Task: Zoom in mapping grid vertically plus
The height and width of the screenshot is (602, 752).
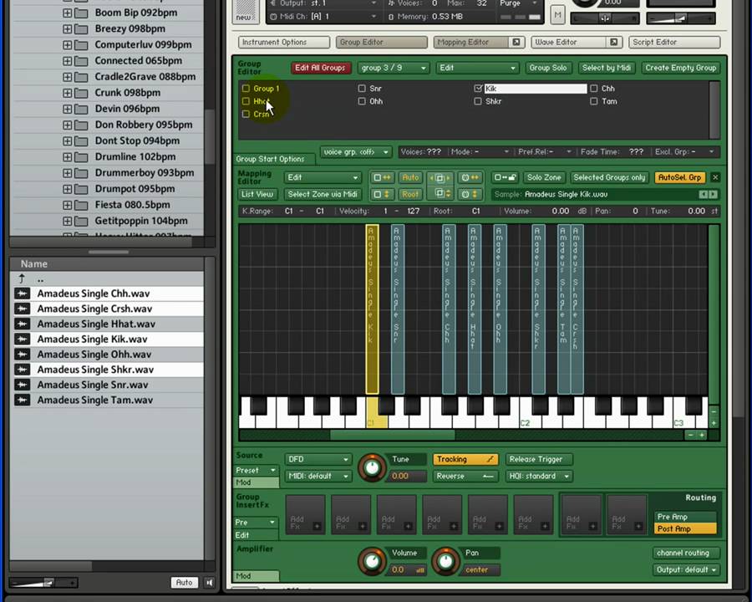Action: (714, 423)
